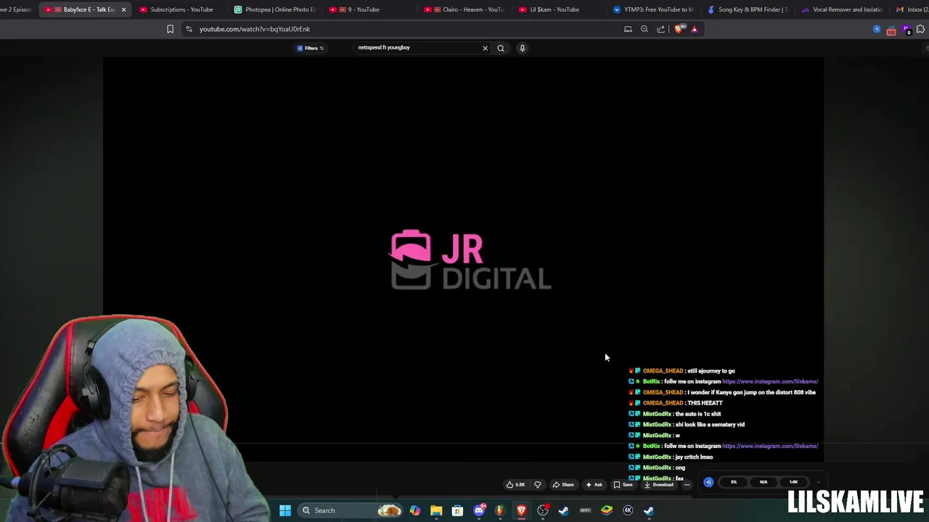Open Discord from taskbar

click(479, 510)
